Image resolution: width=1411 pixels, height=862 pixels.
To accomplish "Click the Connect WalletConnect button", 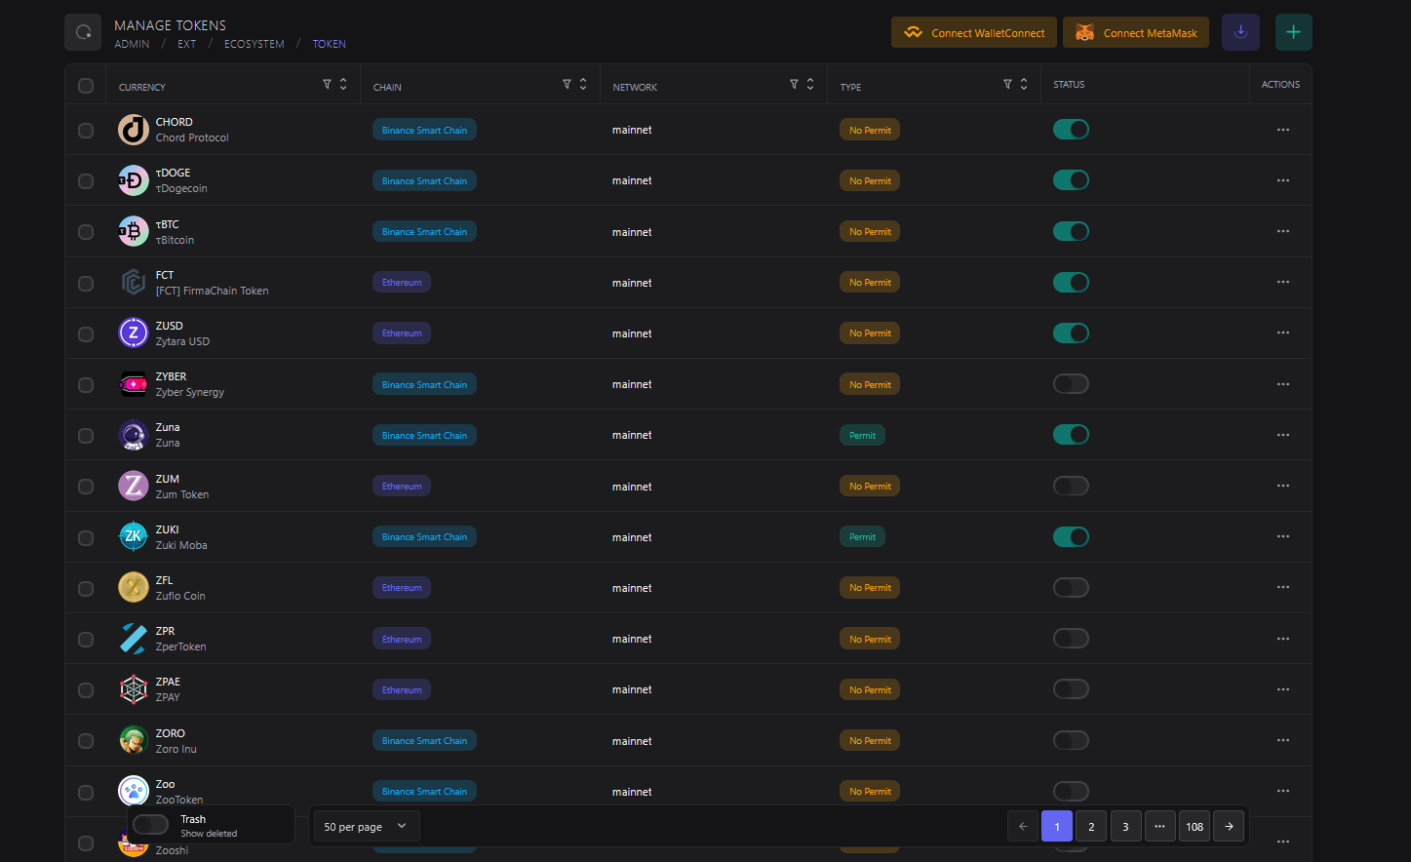I will pyautogui.click(x=974, y=32).
